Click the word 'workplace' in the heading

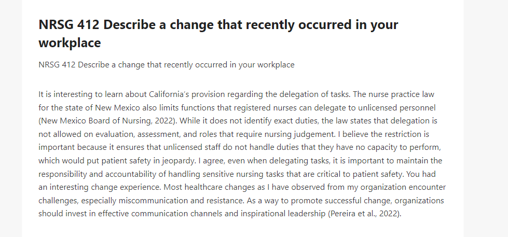coord(70,43)
